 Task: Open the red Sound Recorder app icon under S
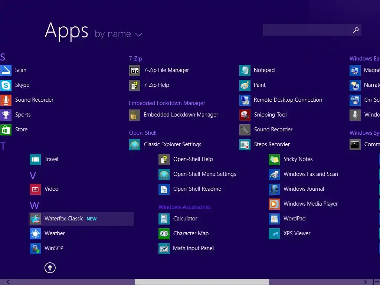6,100
